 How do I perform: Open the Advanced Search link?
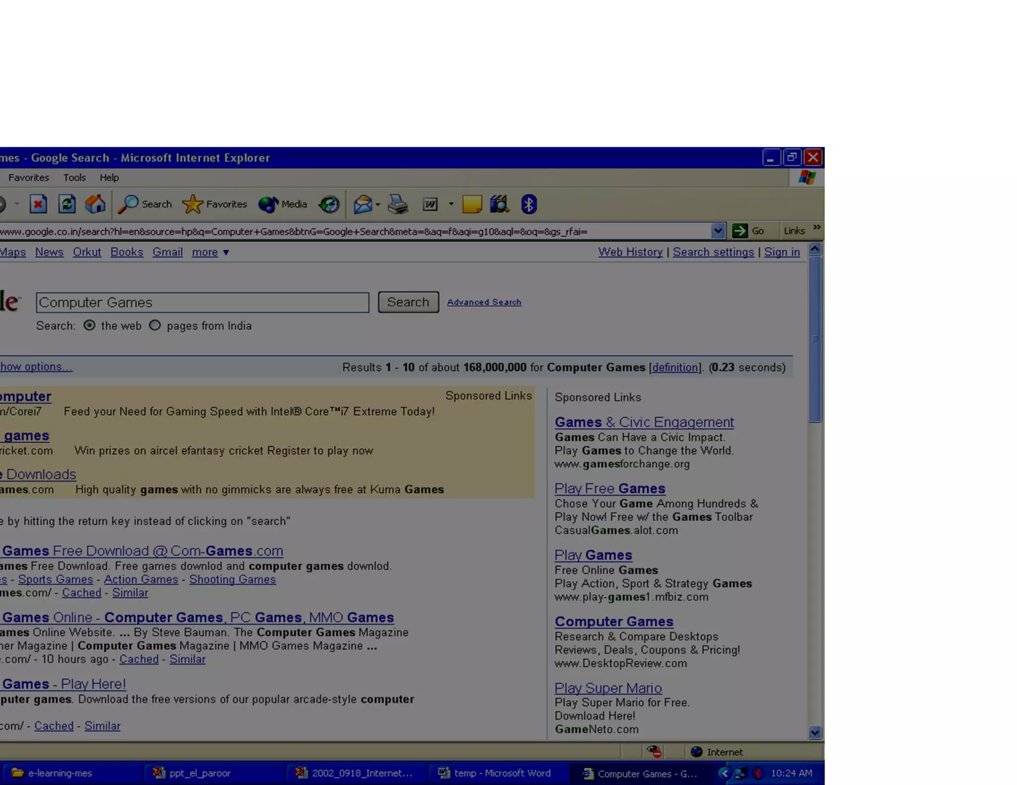click(484, 302)
